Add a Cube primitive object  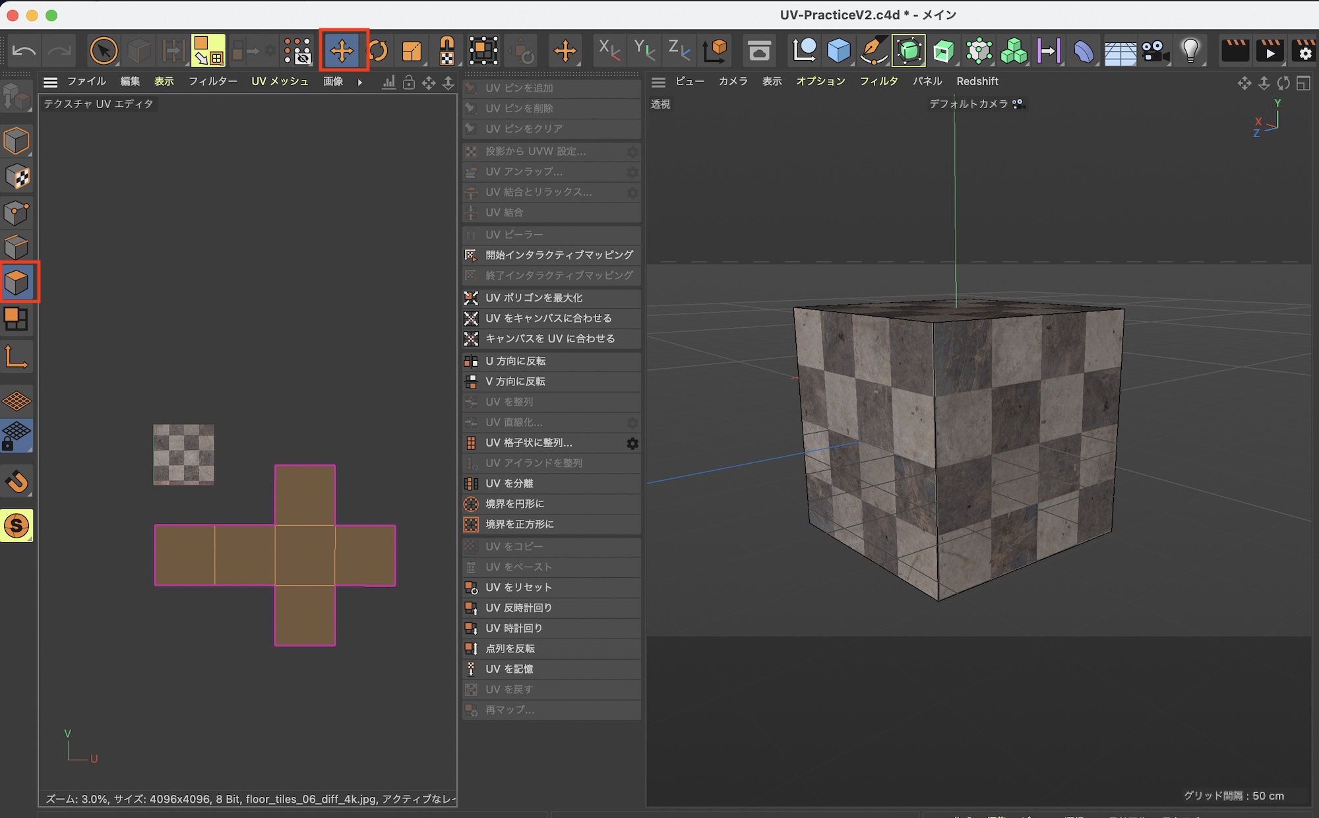838,51
